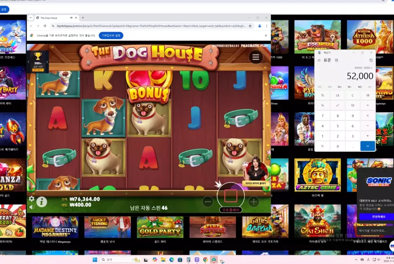Reload the Dog House page

pyautogui.click(x=44, y=26)
